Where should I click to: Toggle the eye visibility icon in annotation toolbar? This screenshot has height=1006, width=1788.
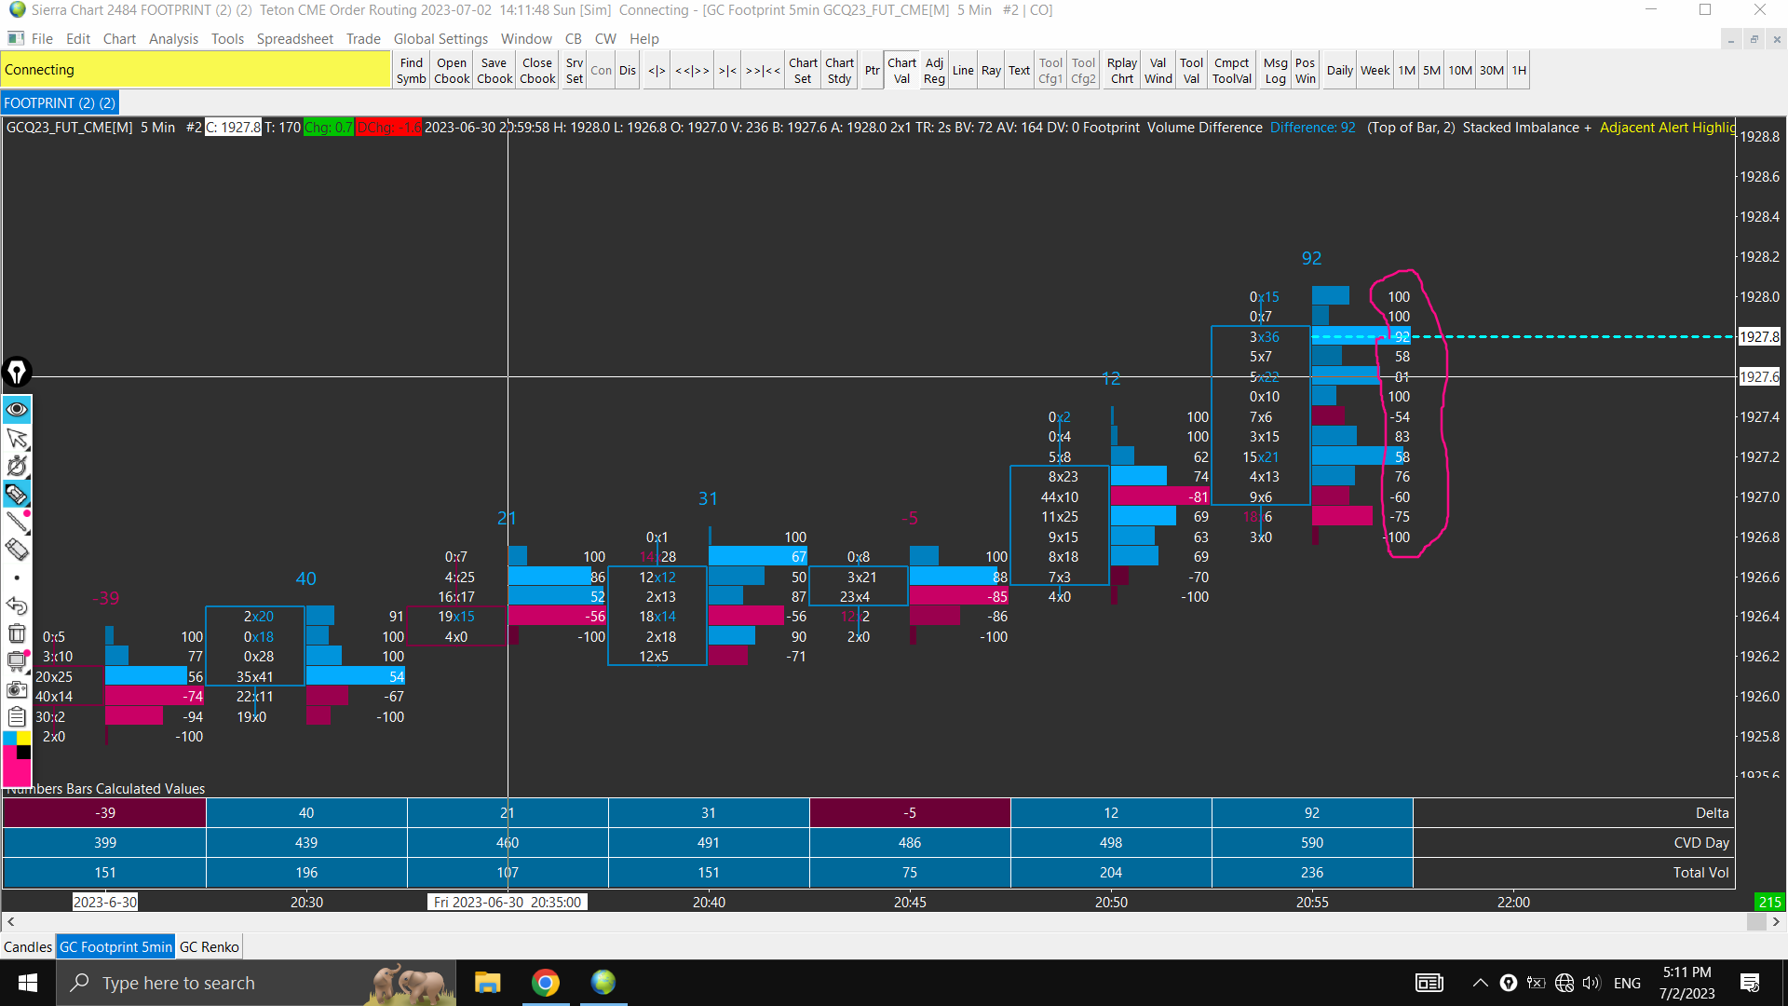(17, 410)
